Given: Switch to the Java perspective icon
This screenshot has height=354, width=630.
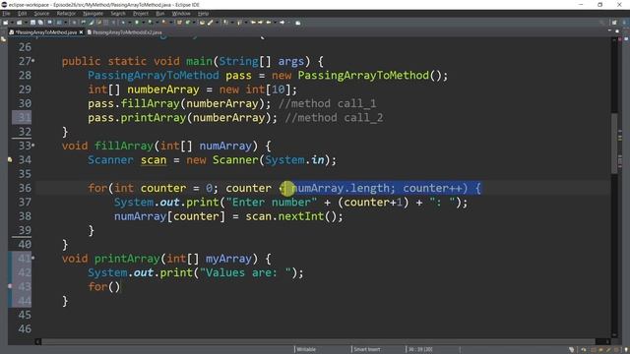Looking at the screenshot, I should [x=624, y=23].
